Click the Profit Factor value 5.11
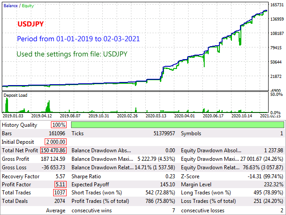This screenshot has width=286, height=215. tap(60, 184)
